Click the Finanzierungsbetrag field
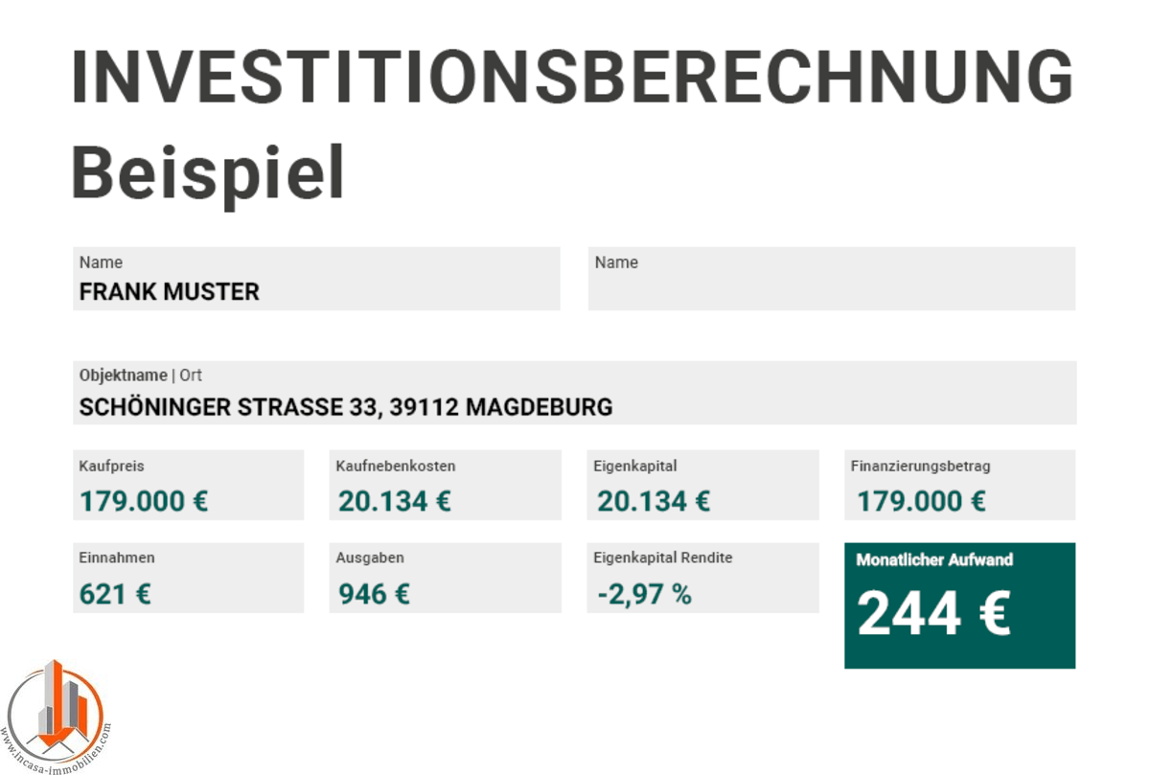 click(x=959, y=486)
